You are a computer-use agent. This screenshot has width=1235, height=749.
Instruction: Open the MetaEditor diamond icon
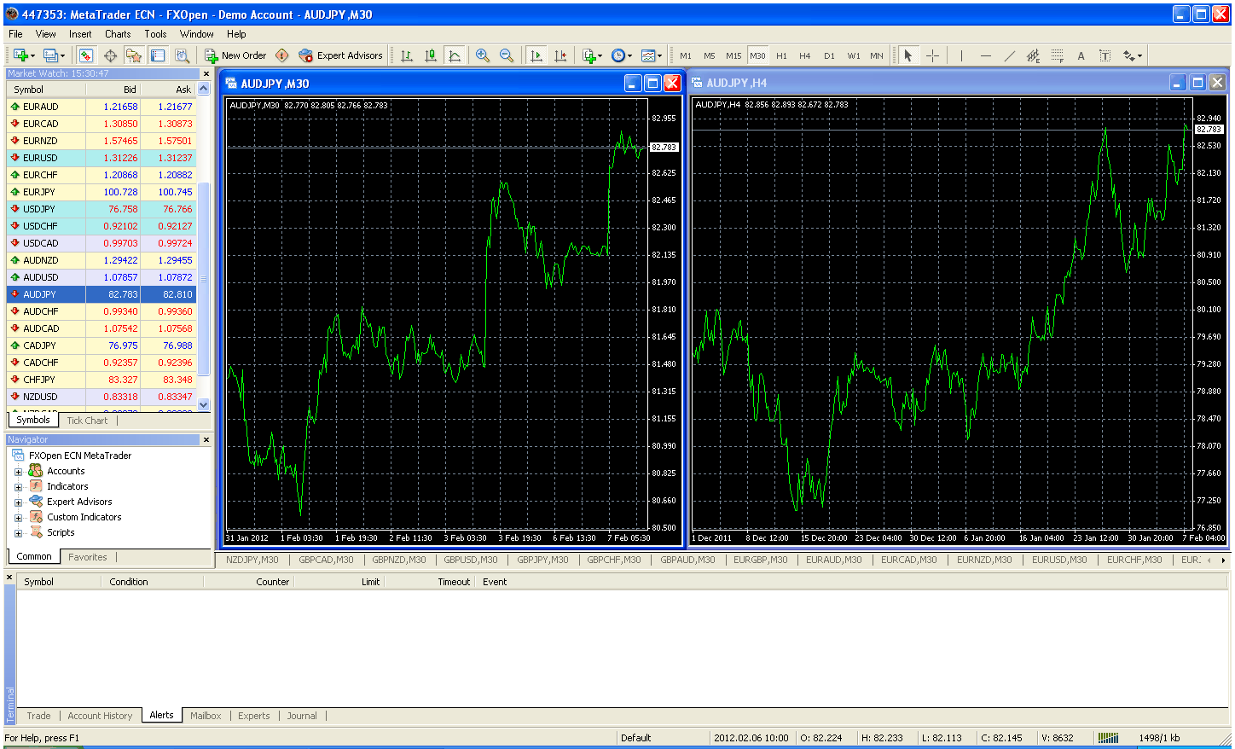tap(282, 55)
